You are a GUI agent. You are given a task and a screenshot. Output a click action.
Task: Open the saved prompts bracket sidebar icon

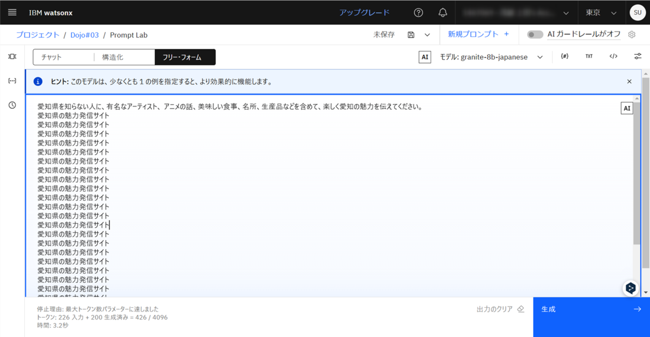pyautogui.click(x=12, y=81)
